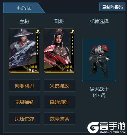Select the 4号军团 tab
This screenshot has height=135, width=127.
coord(24,8)
